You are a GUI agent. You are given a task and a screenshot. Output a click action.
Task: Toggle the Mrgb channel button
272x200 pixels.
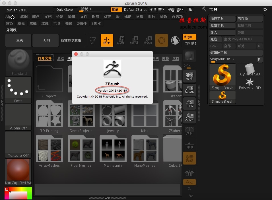coord(189,37)
